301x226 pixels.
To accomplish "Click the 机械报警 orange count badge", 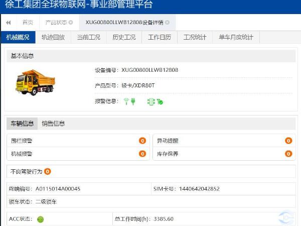I will 142,154.
